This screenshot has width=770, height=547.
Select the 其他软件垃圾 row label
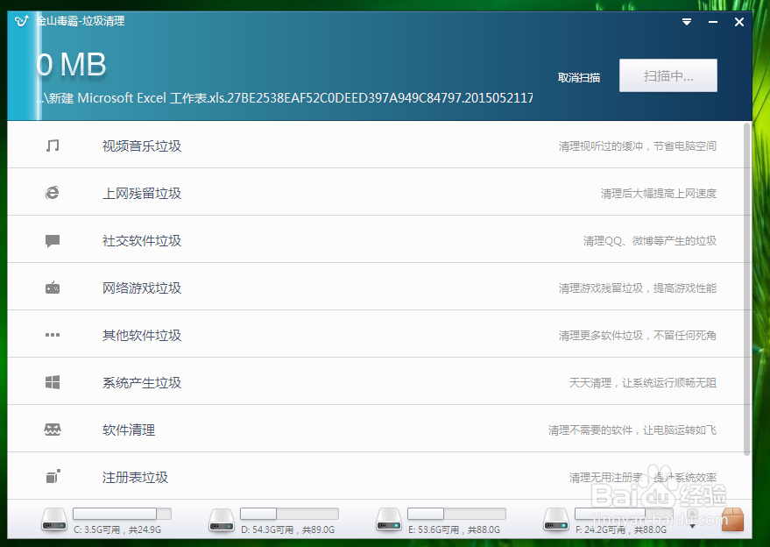point(142,335)
